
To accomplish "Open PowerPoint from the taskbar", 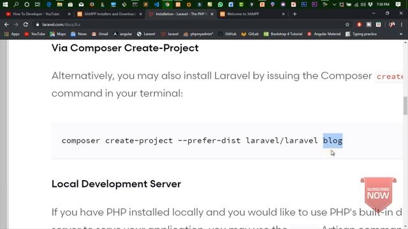I will (x=262, y=4).
